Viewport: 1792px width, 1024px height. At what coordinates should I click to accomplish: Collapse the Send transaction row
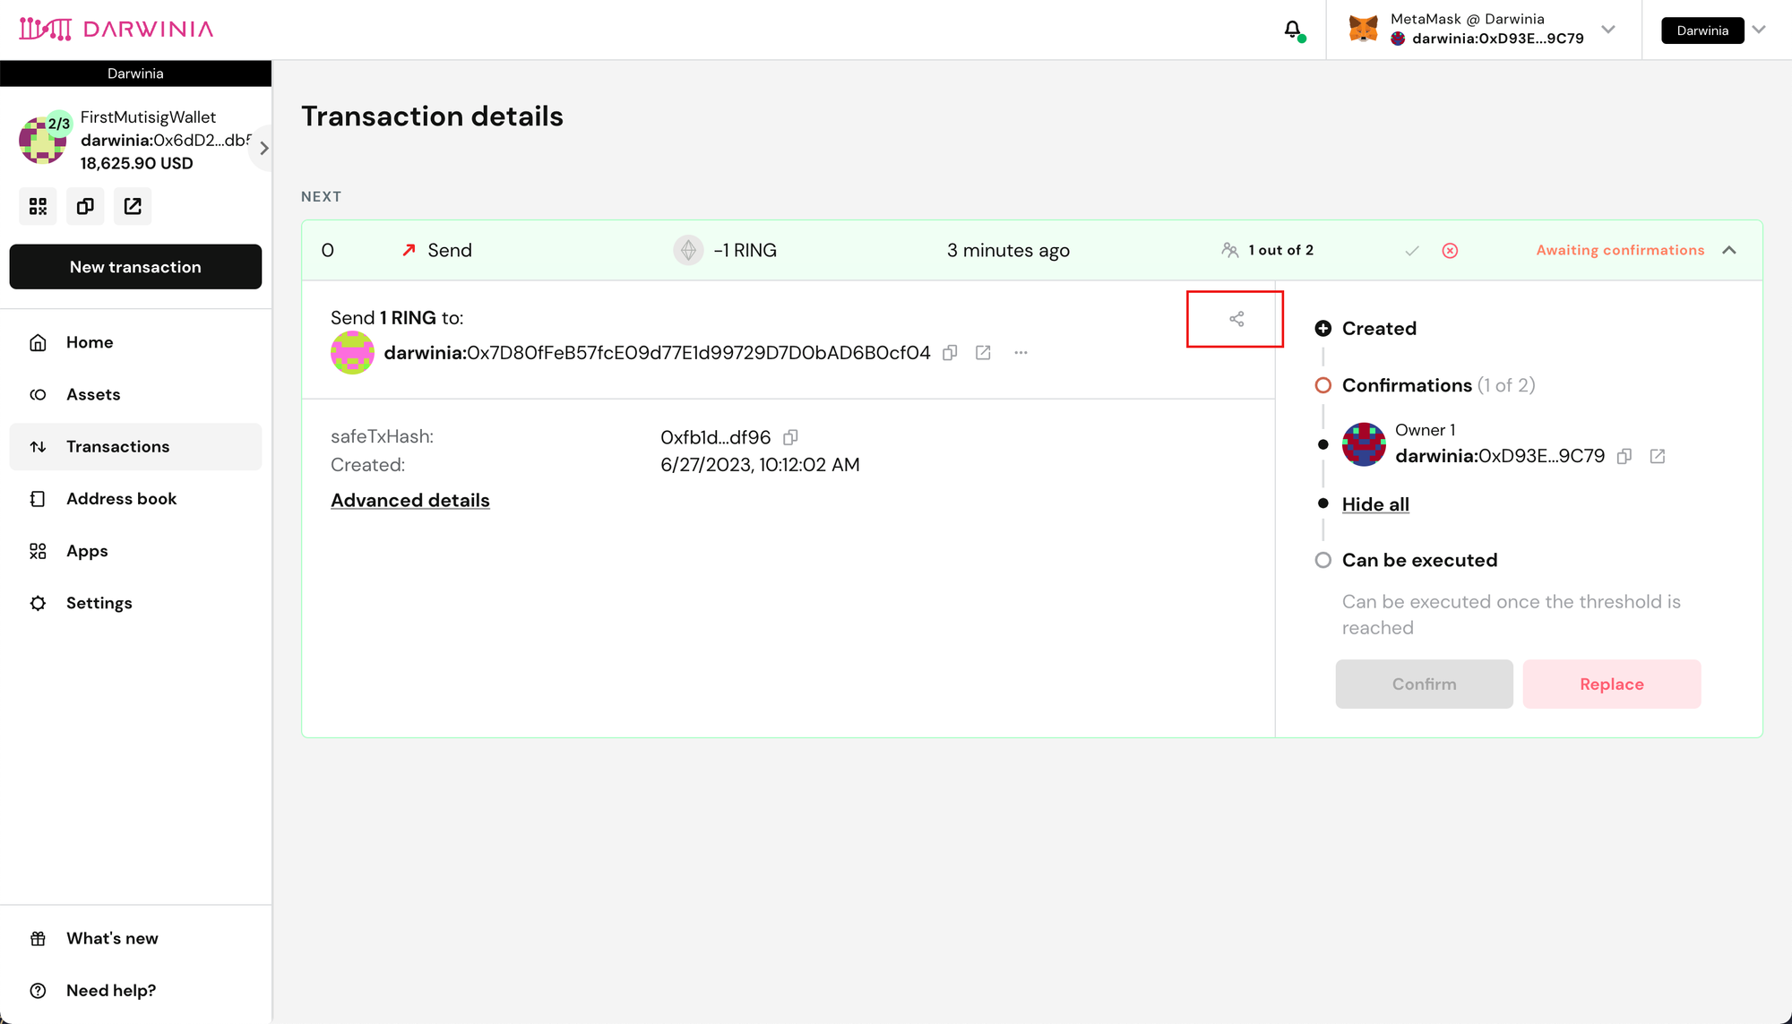[x=1729, y=250]
